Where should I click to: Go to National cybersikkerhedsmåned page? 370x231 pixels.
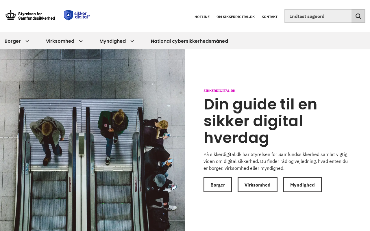pyautogui.click(x=189, y=41)
